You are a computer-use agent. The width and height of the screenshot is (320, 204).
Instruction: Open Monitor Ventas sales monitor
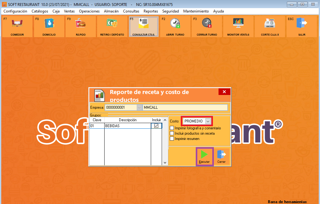tap(238, 27)
